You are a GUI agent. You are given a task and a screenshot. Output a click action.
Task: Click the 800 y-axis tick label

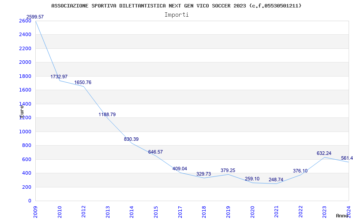[x=26, y=146]
